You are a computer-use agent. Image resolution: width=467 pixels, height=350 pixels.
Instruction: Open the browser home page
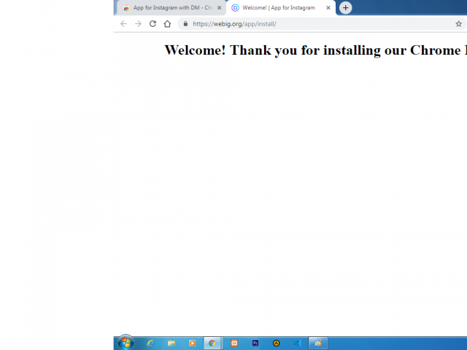[167, 24]
